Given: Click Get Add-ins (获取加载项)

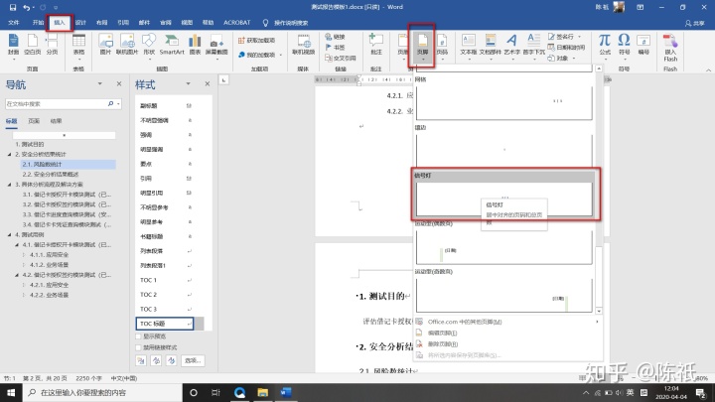Looking at the screenshot, I should point(256,40).
